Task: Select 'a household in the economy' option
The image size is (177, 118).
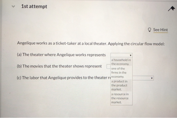Action: [121, 62]
